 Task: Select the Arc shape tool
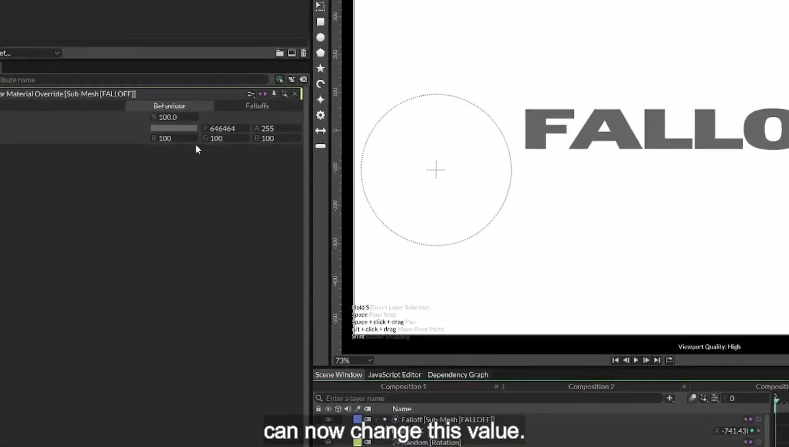point(321,84)
